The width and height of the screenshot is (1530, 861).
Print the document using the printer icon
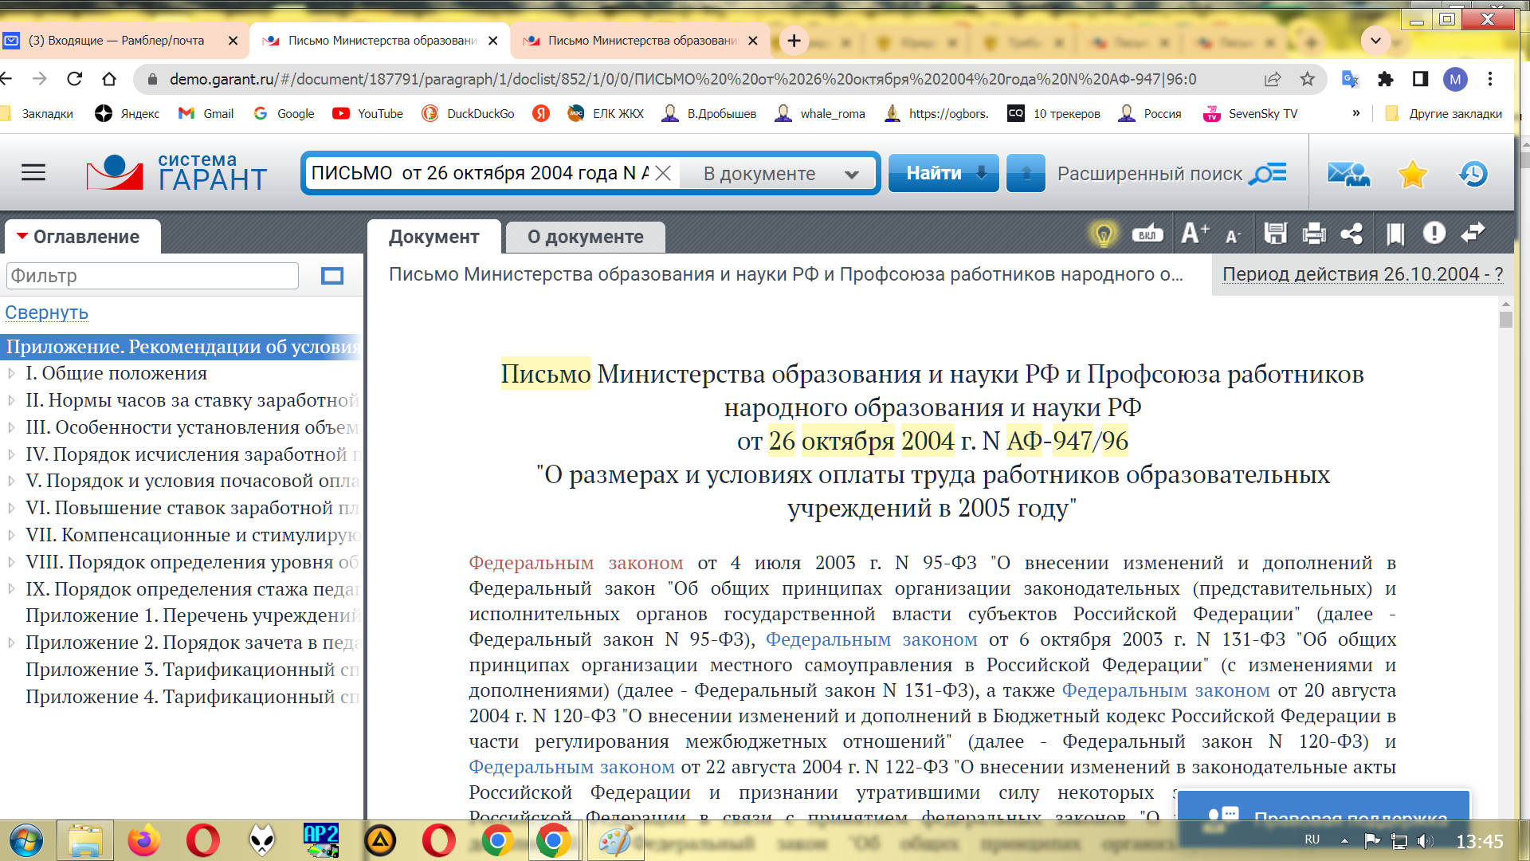click(1314, 234)
